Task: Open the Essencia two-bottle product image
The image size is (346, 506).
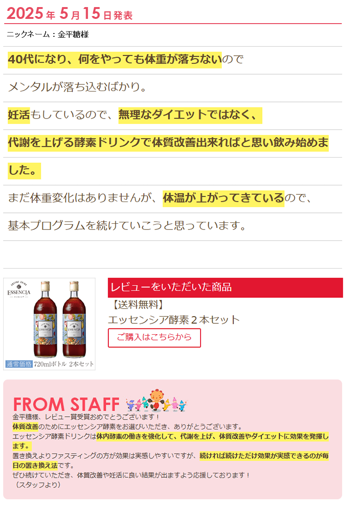Action: 49,324
